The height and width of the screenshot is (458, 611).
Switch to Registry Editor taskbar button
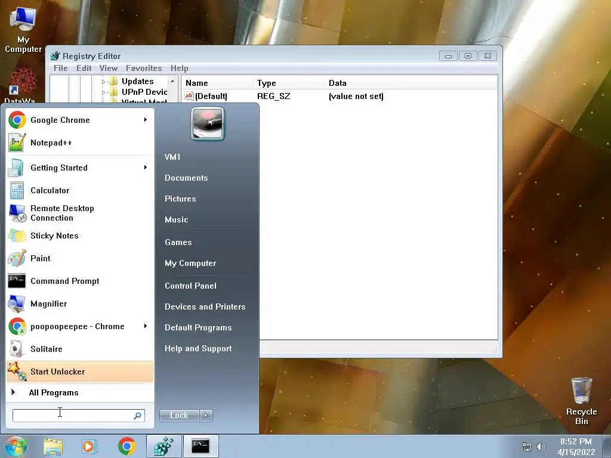163,446
